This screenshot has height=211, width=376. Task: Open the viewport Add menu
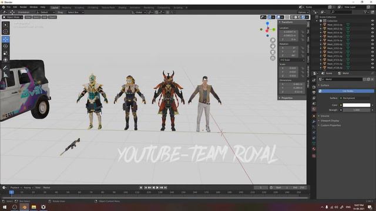(x=45, y=17)
